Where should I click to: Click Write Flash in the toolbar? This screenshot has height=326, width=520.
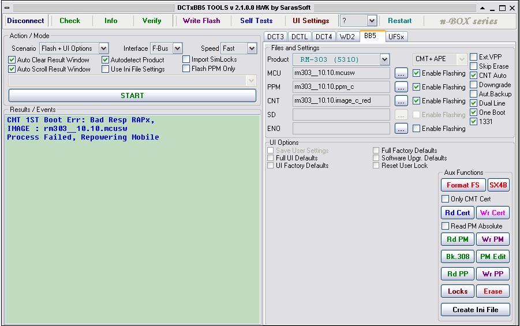click(201, 21)
